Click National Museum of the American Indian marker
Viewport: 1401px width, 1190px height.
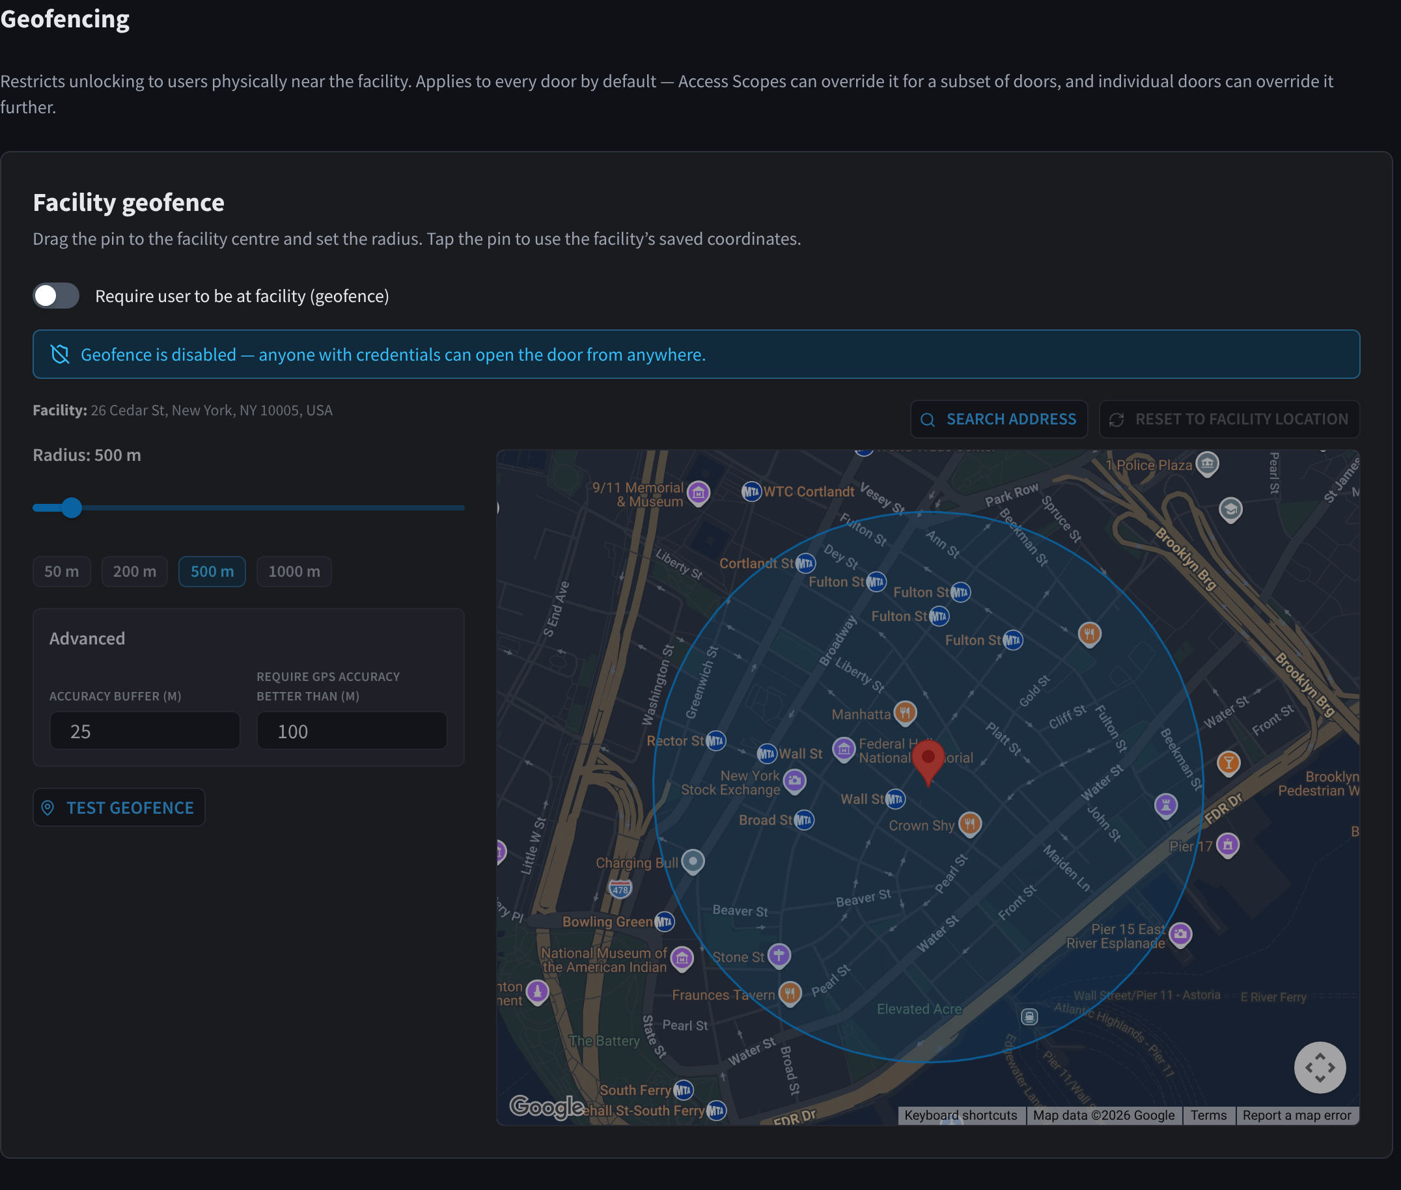click(x=682, y=959)
